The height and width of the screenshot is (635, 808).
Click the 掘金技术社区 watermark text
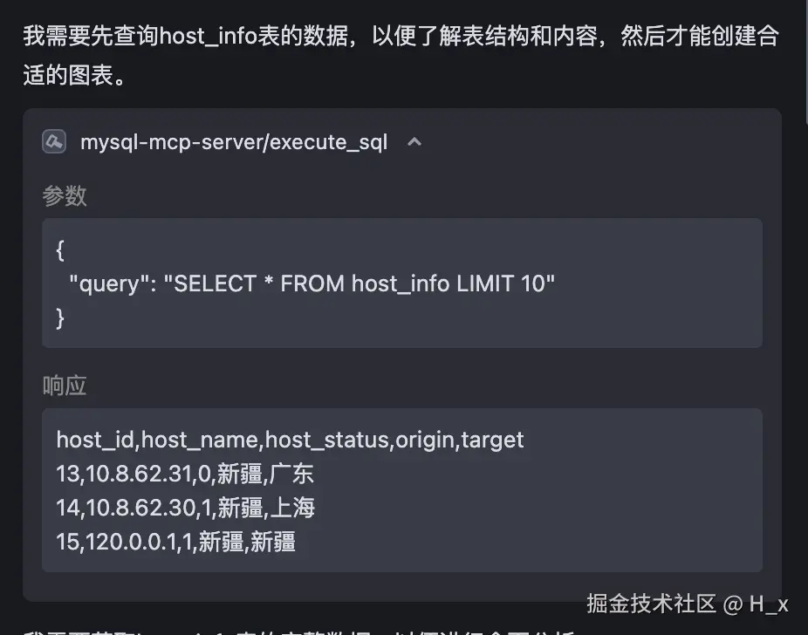coord(651,604)
